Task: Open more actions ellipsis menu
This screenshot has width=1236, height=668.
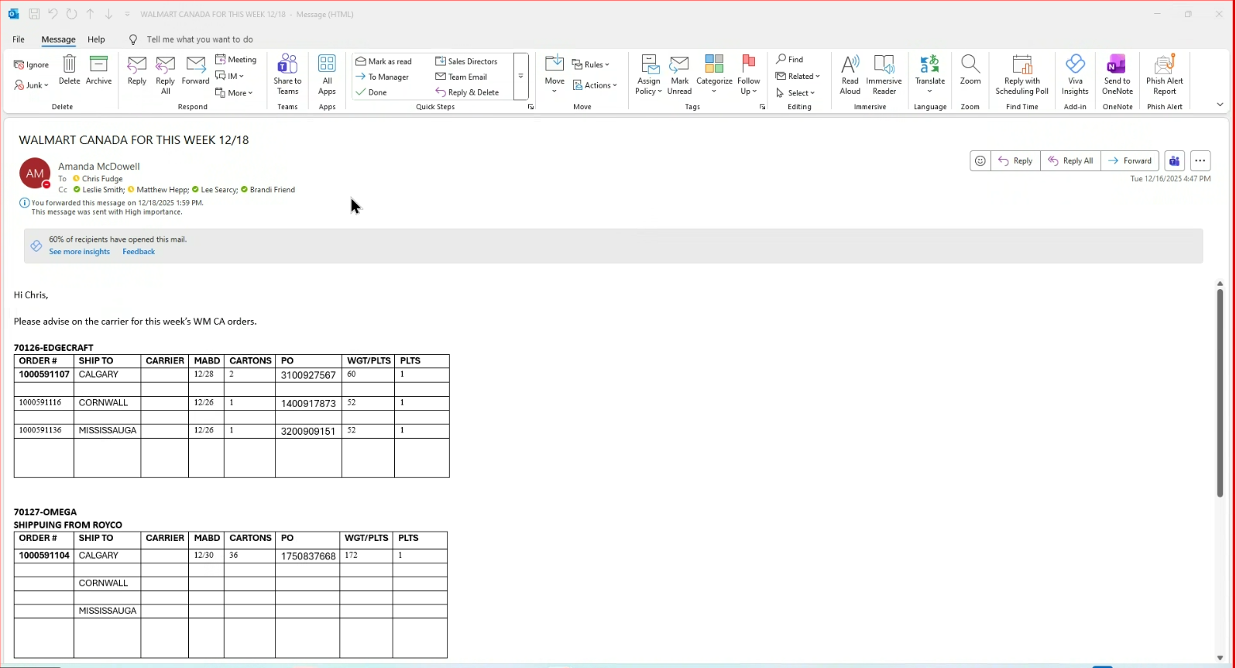Action: (x=1200, y=161)
